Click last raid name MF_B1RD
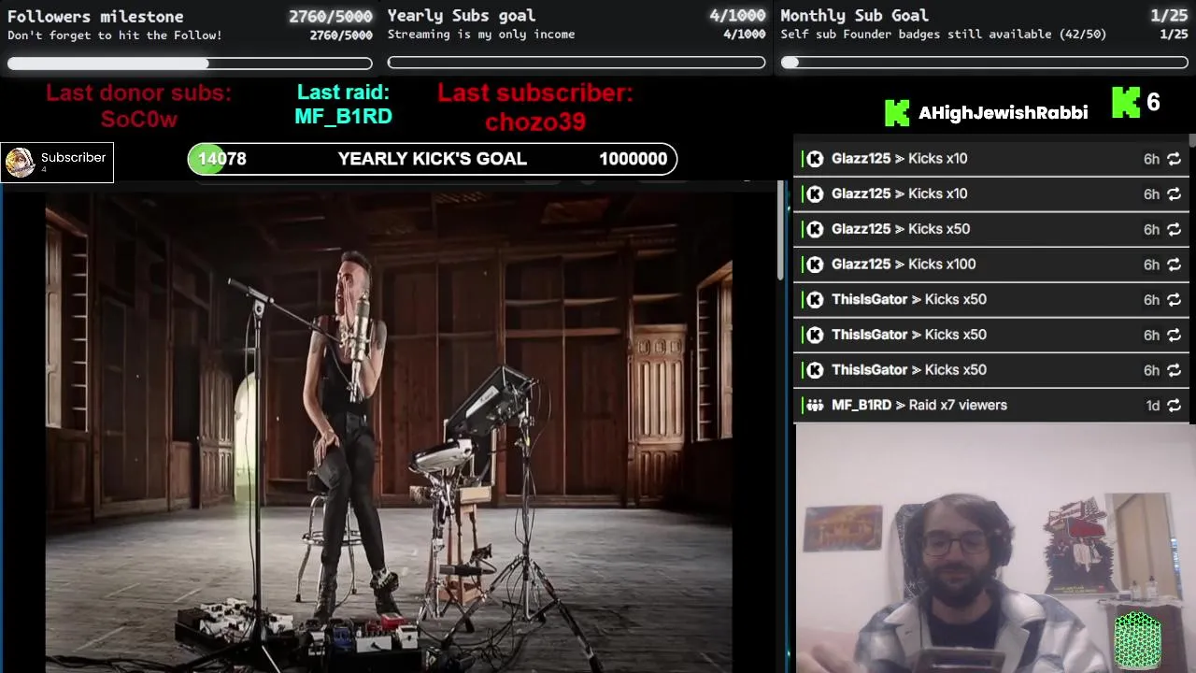 click(343, 117)
